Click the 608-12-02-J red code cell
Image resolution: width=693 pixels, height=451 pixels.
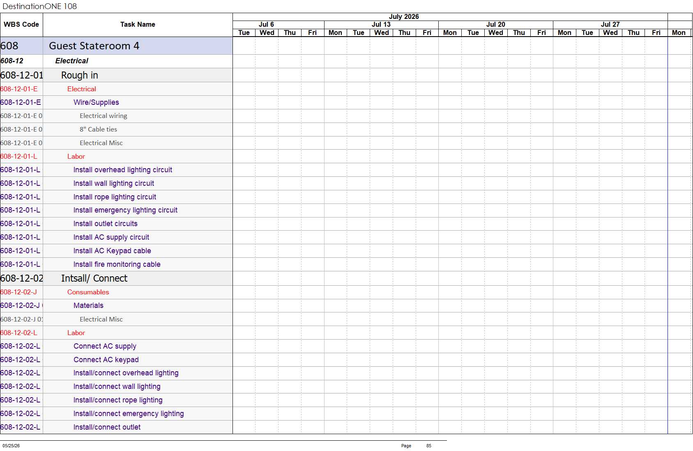point(21,292)
